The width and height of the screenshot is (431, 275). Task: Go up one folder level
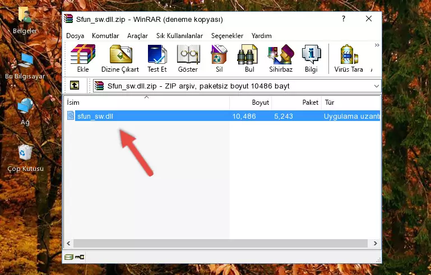coord(75,86)
